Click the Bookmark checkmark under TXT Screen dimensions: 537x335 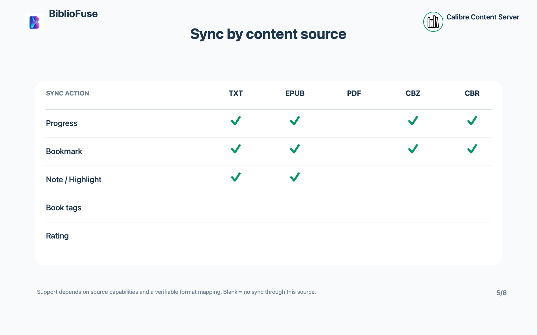coord(236,149)
